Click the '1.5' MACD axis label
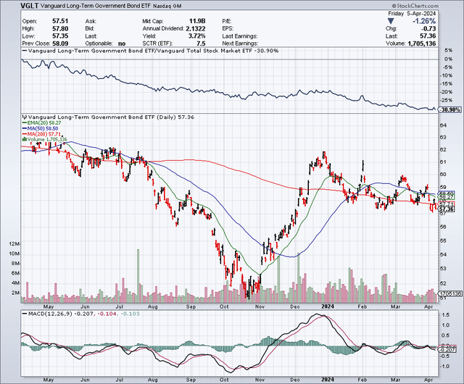 (446, 315)
